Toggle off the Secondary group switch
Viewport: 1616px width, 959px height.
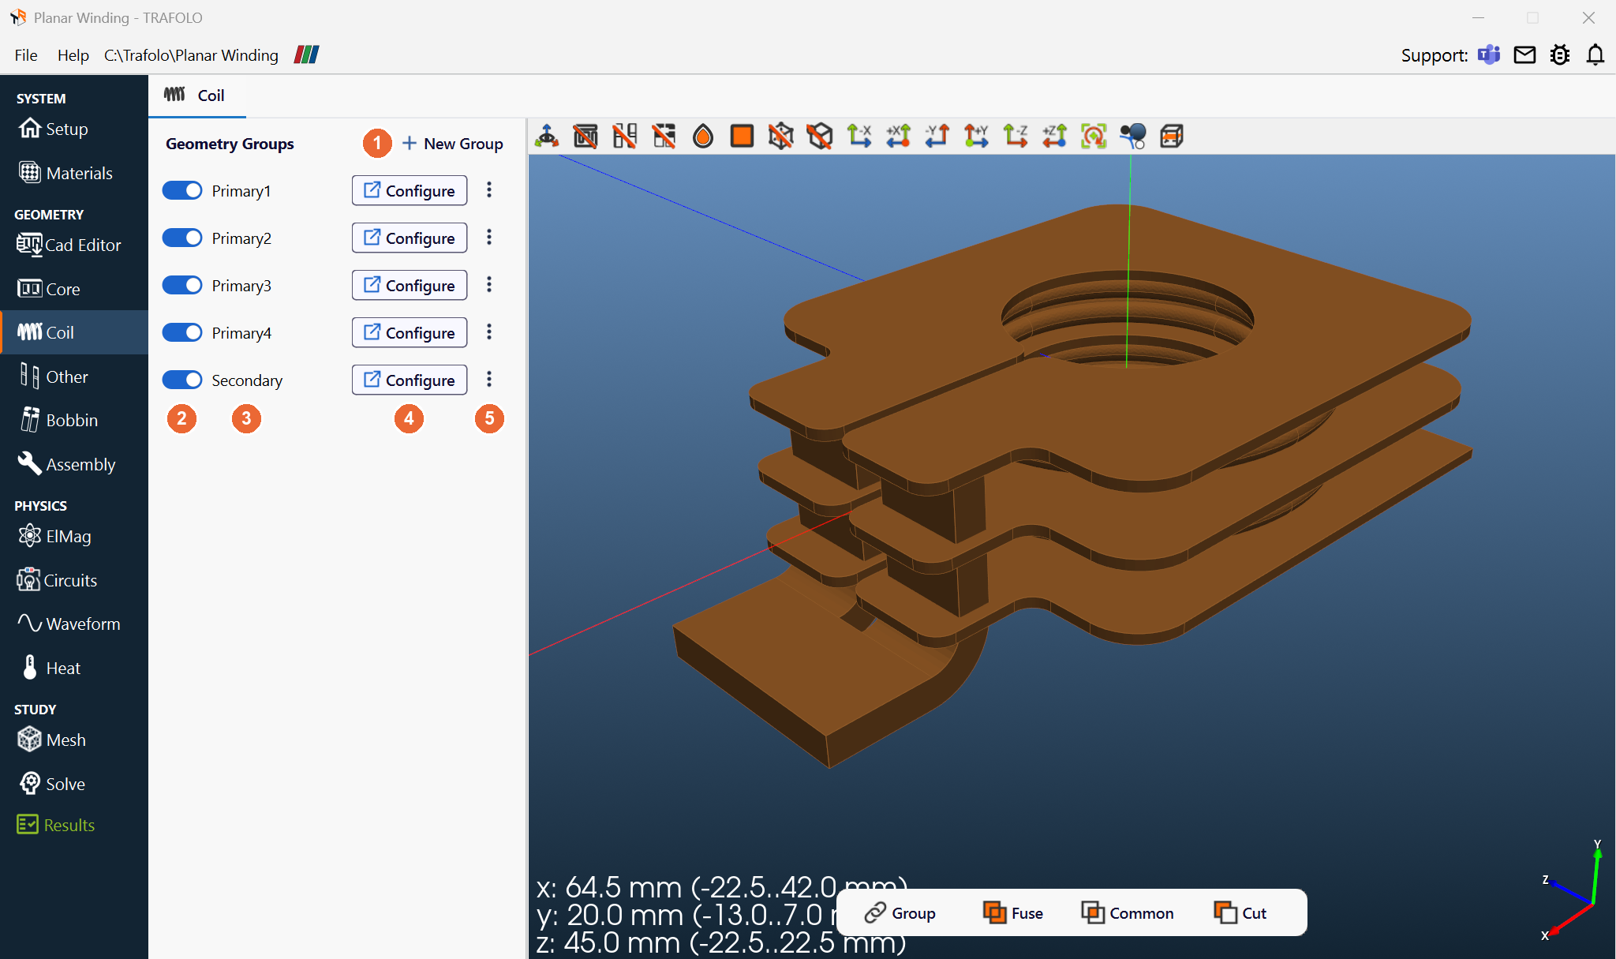(x=182, y=380)
